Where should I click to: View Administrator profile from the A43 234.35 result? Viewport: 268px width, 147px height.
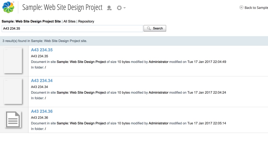pyautogui.click(x=158, y=62)
